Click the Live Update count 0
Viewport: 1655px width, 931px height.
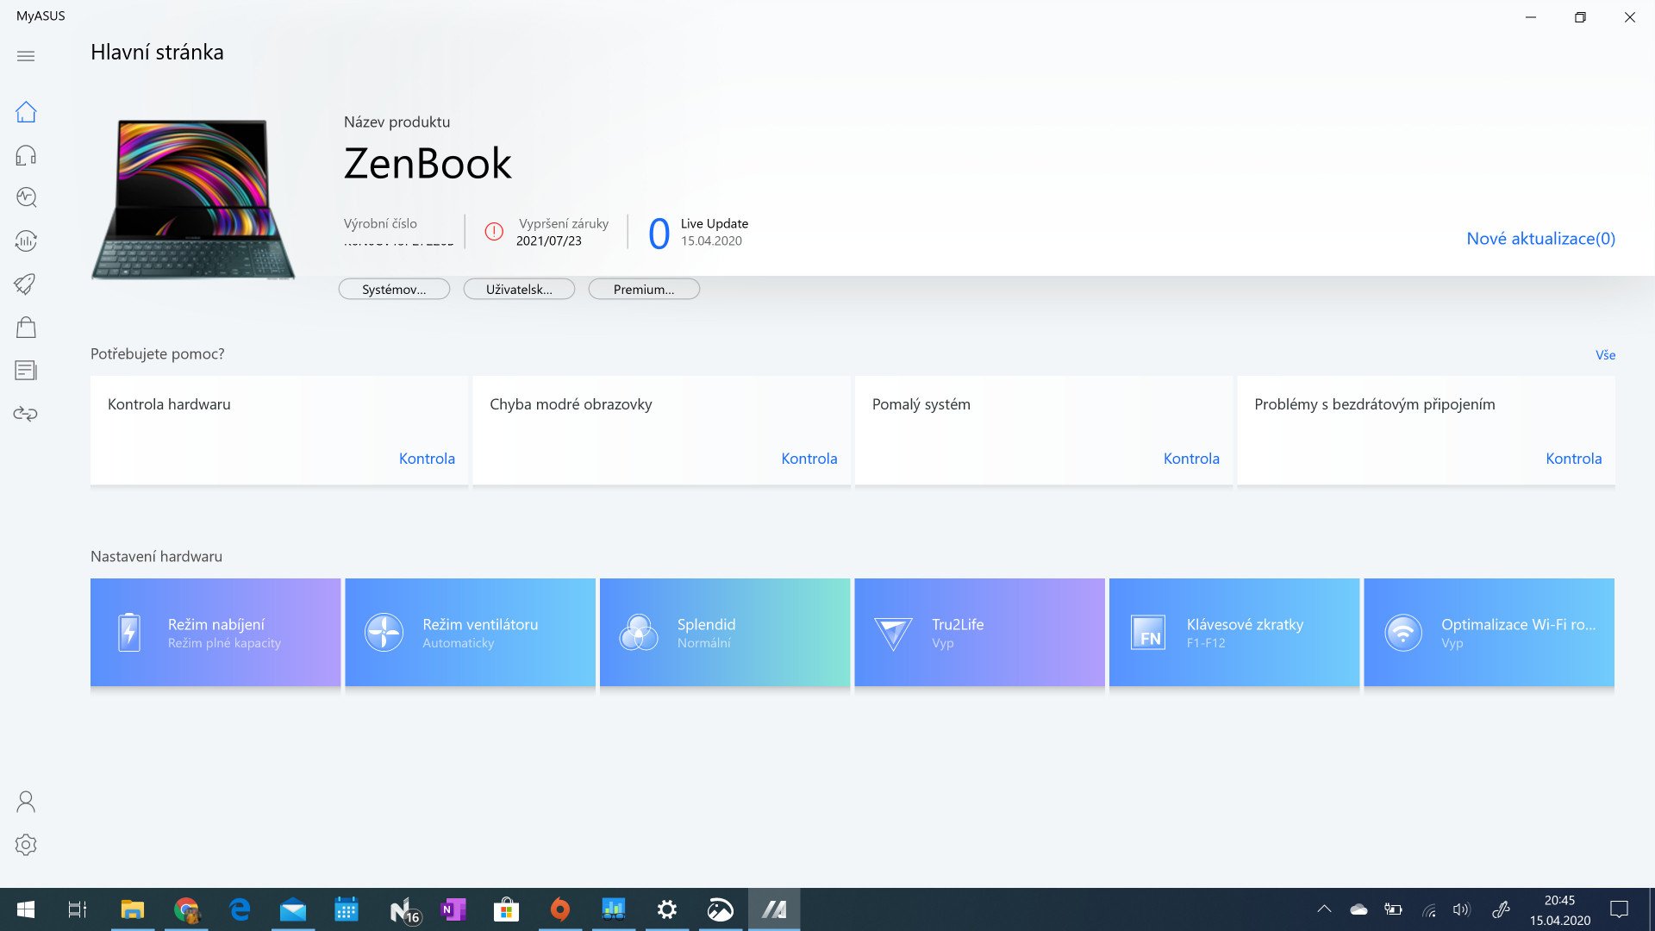click(x=659, y=234)
